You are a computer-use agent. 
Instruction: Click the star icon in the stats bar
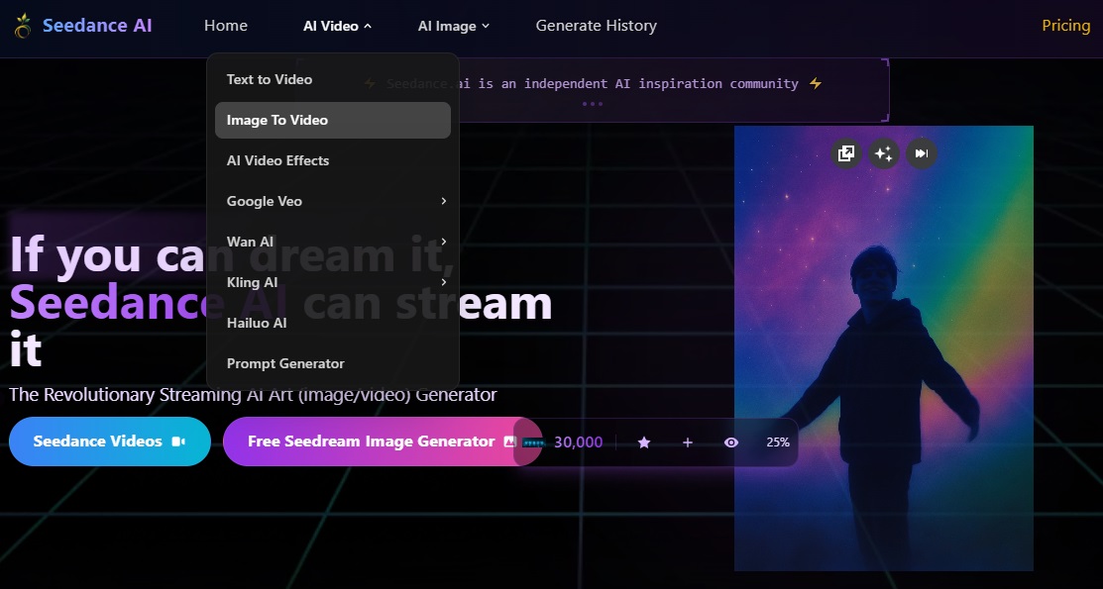point(644,442)
